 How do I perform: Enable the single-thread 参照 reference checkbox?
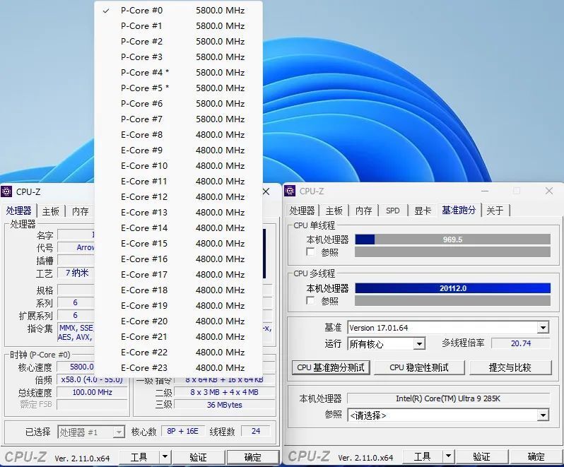pyautogui.click(x=310, y=252)
